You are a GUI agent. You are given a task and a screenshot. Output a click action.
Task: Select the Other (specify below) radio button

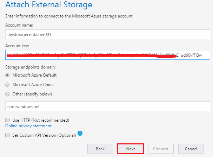click(7, 94)
